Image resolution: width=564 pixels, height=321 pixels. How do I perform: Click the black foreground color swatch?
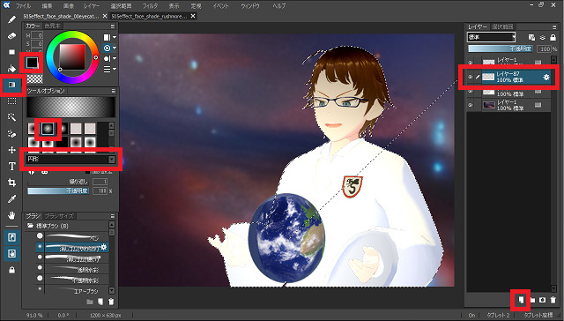click(x=32, y=63)
